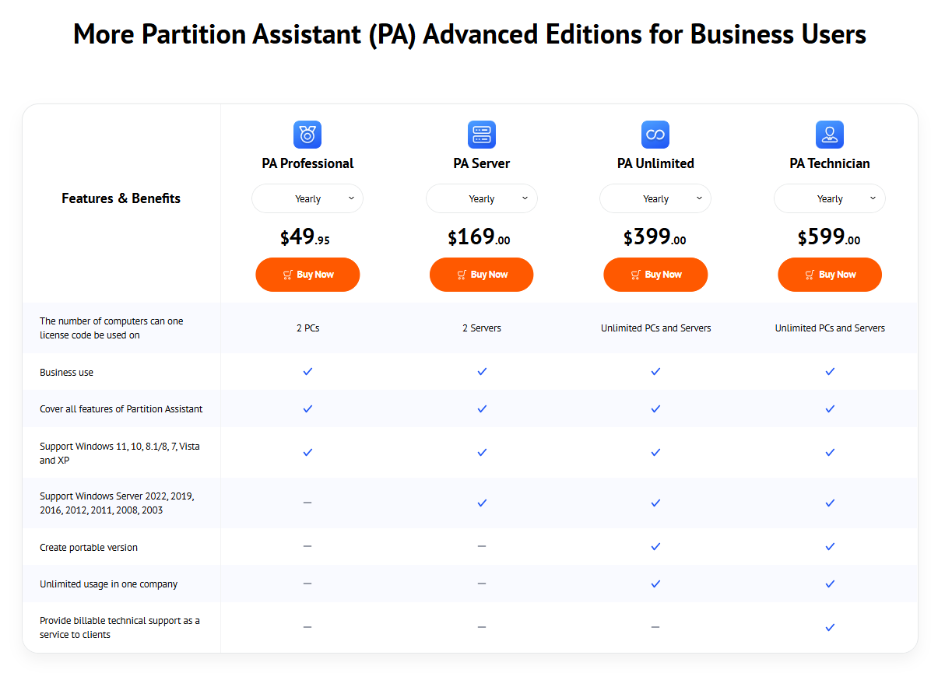The width and height of the screenshot is (945, 673).
Task: Buy PA Technician for $599.00
Action: click(830, 275)
